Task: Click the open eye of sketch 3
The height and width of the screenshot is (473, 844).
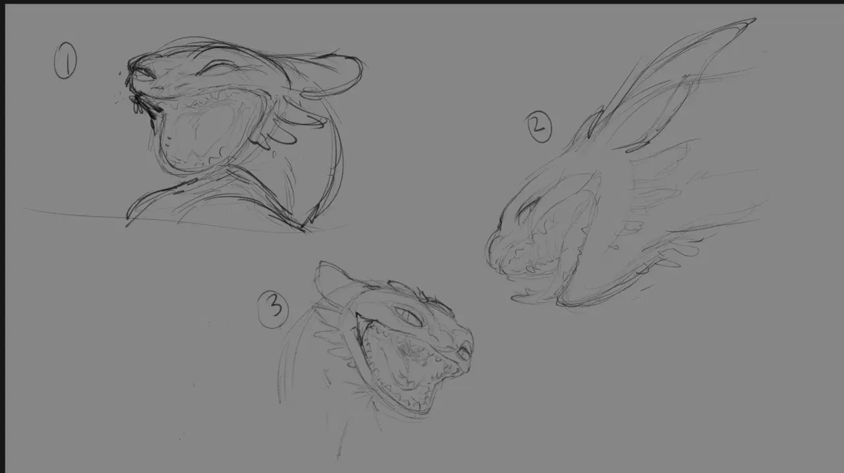Action: (410, 318)
